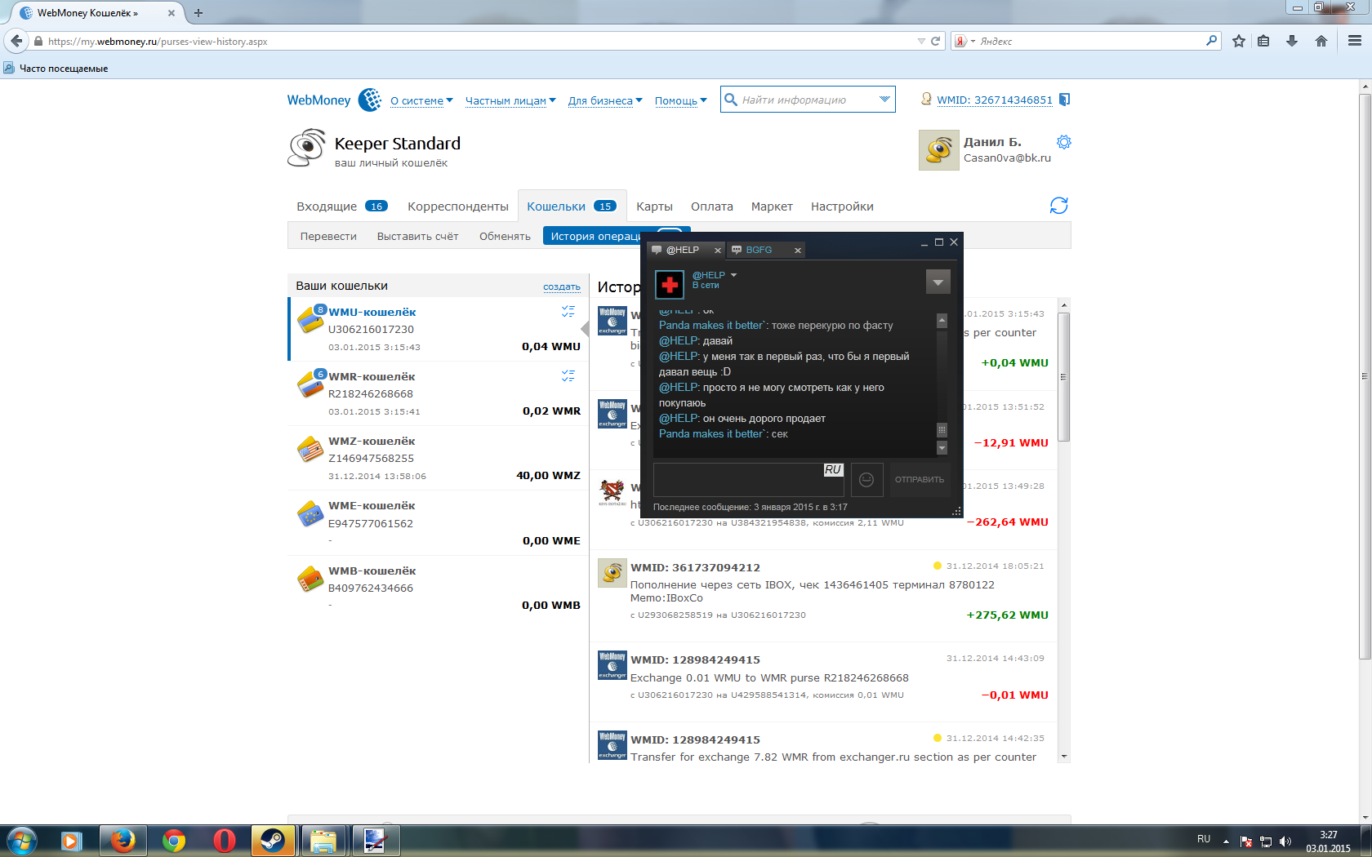This screenshot has width=1372, height=857.
Task: Expand the О системе menu
Action: click(421, 101)
